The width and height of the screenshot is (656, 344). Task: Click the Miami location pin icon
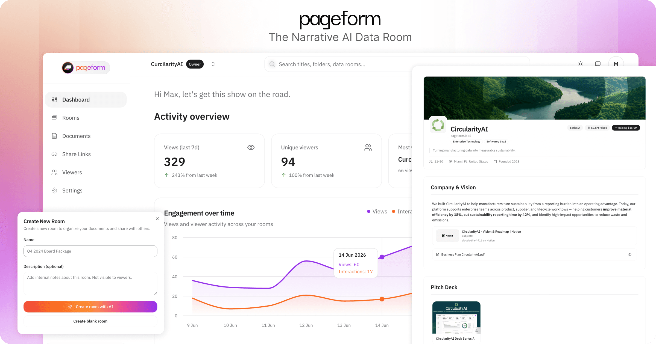coord(450,162)
